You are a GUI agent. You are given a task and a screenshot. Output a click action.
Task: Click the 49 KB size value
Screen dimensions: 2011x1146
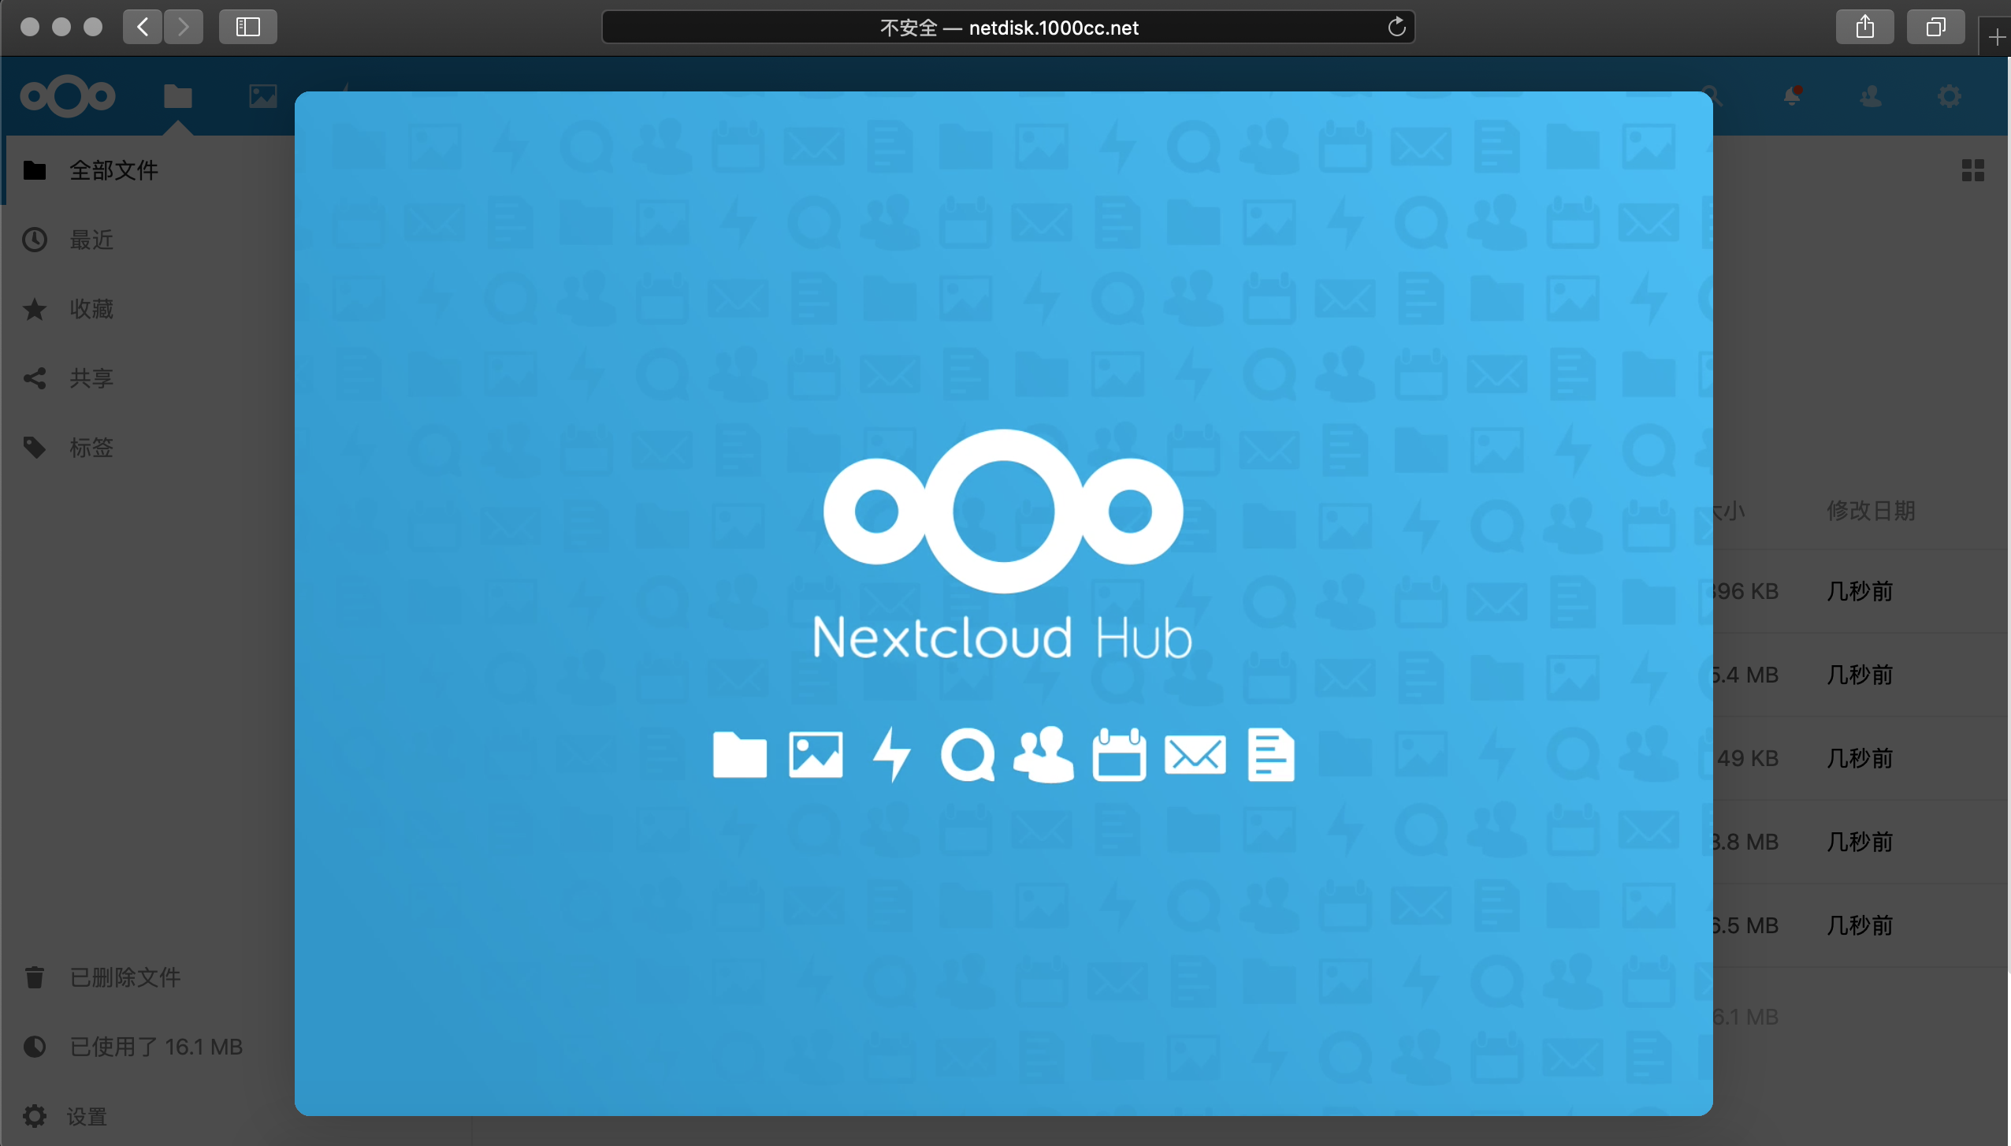point(1746,758)
